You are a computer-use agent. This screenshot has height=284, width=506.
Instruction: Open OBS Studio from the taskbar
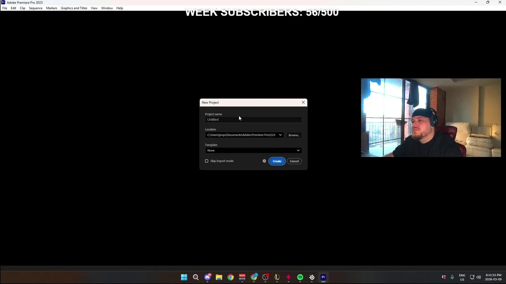(265, 277)
